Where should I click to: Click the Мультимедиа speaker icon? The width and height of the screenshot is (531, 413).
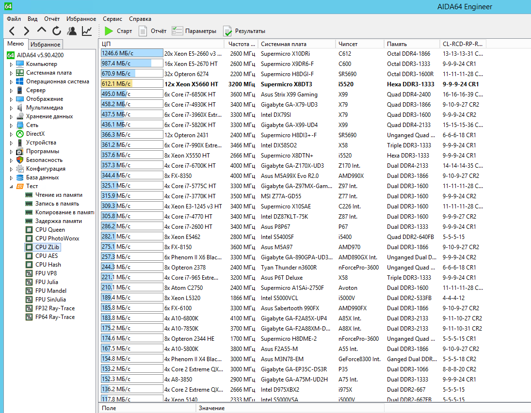click(x=20, y=108)
